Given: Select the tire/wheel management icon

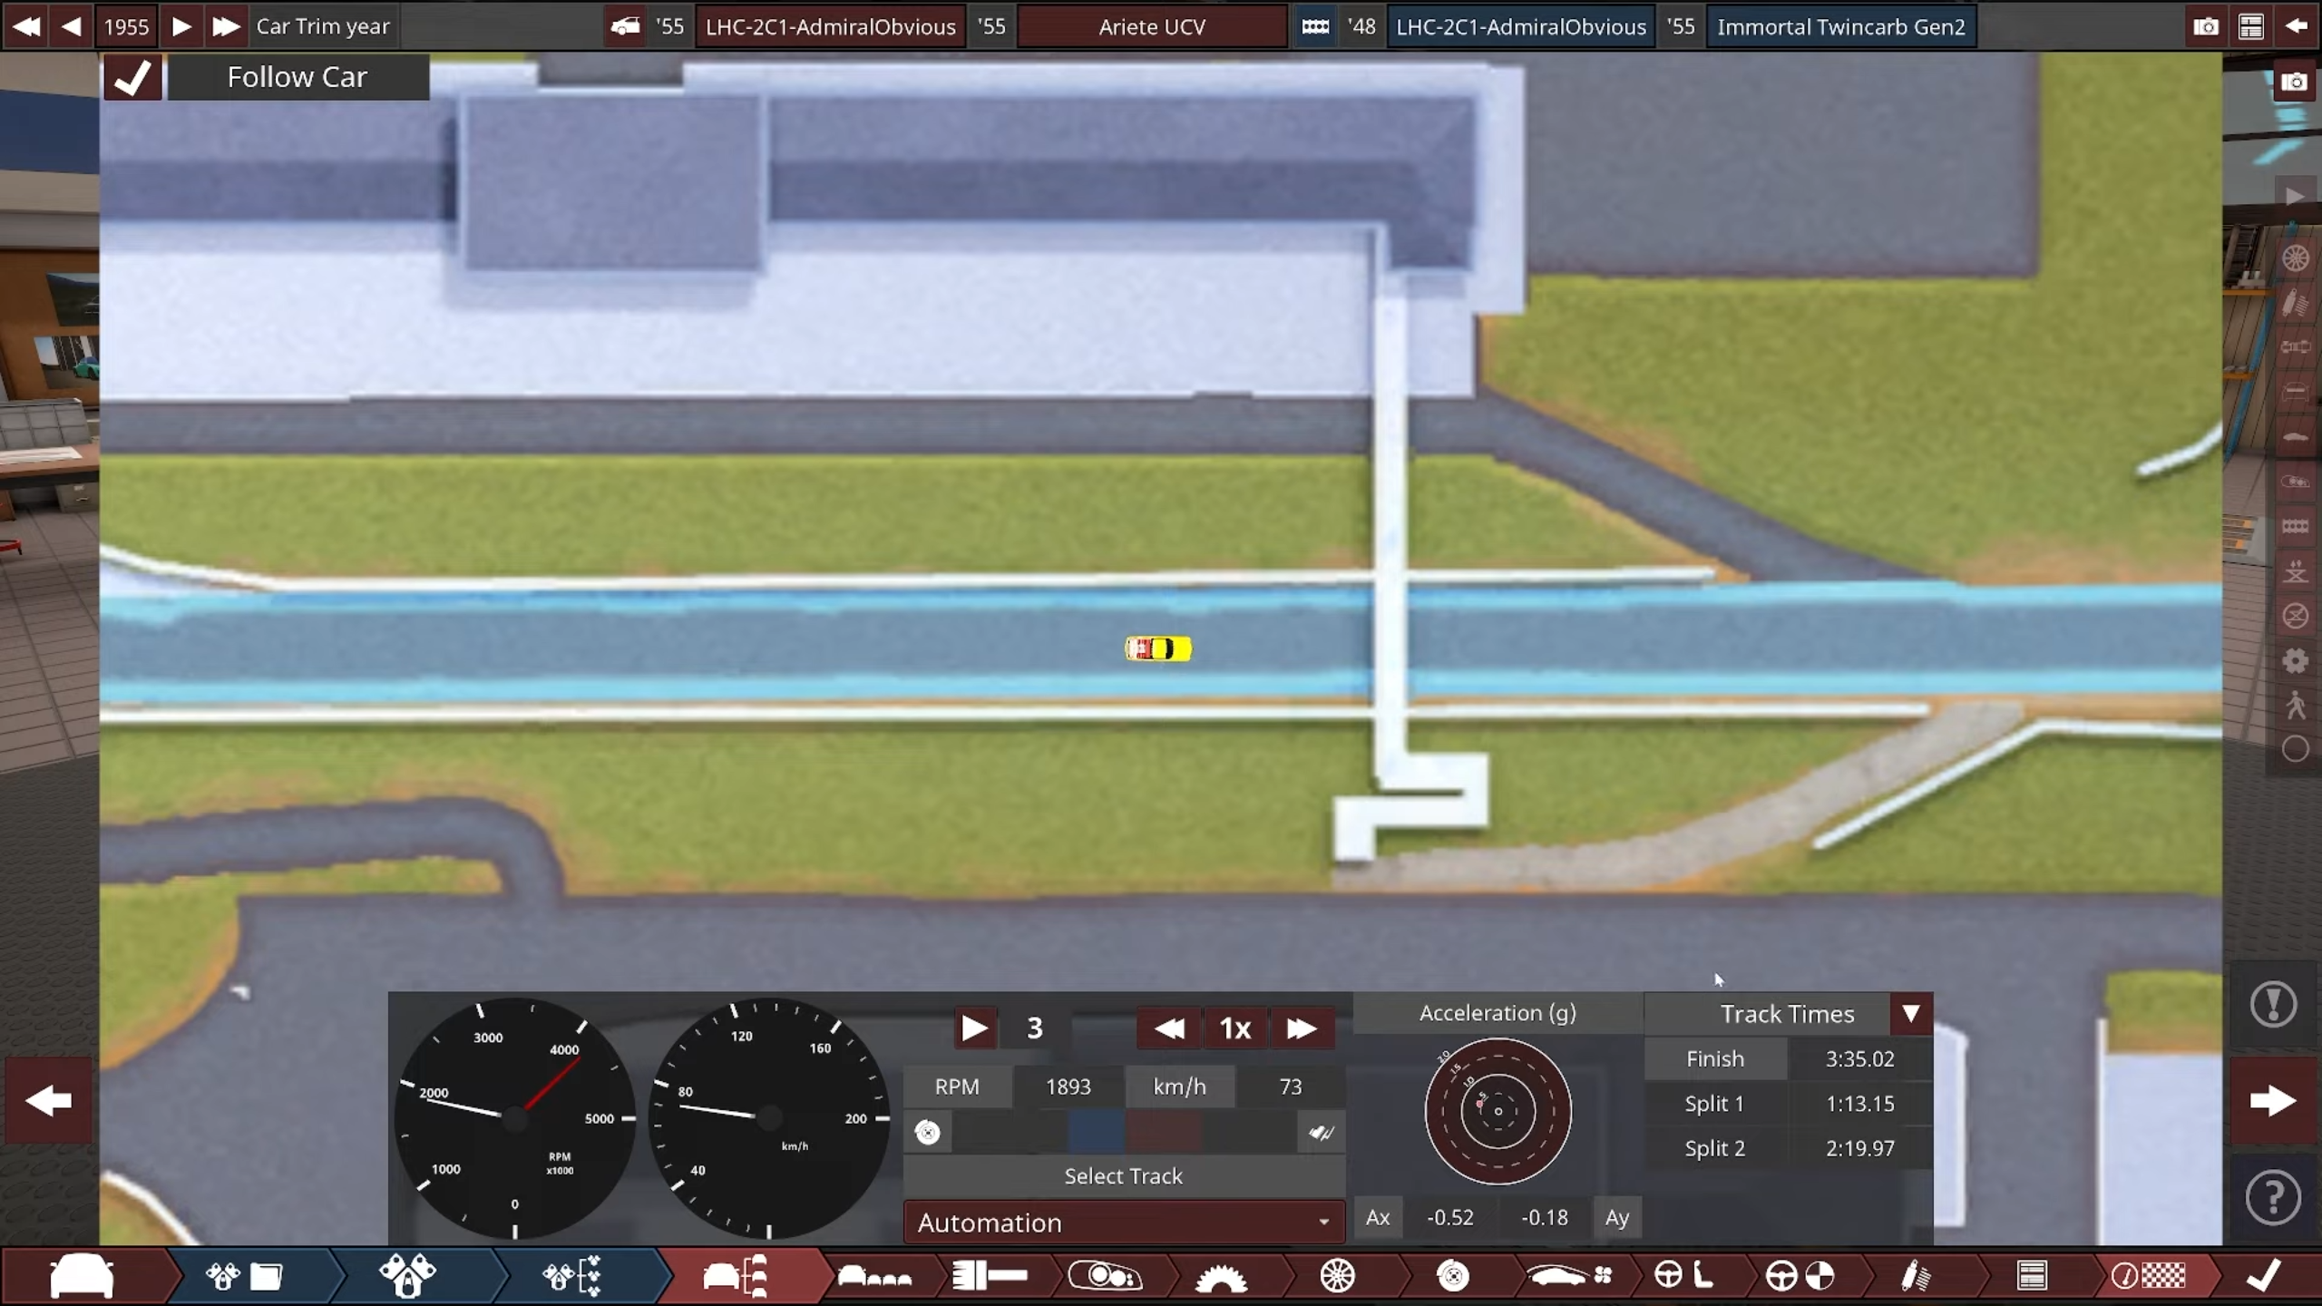Looking at the screenshot, I should (1336, 1276).
